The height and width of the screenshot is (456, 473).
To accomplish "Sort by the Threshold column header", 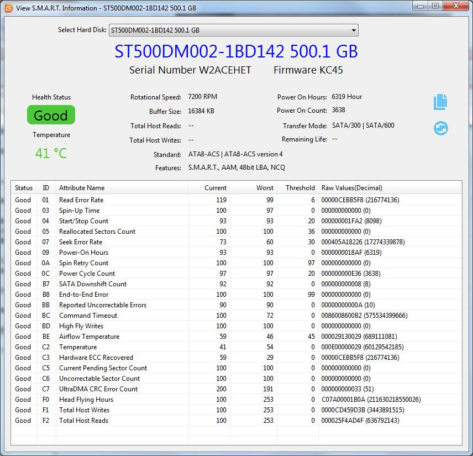I will 297,188.
